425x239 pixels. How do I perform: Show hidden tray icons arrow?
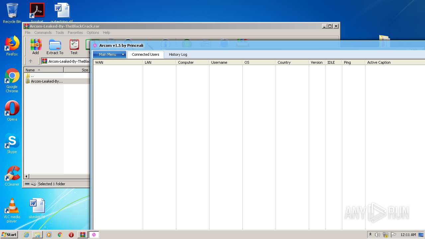coord(370,235)
